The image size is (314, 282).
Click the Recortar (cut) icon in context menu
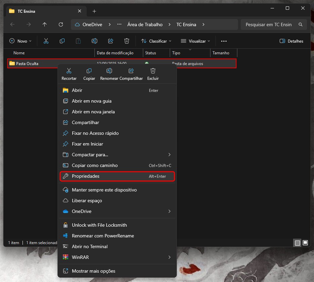pos(69,71)
